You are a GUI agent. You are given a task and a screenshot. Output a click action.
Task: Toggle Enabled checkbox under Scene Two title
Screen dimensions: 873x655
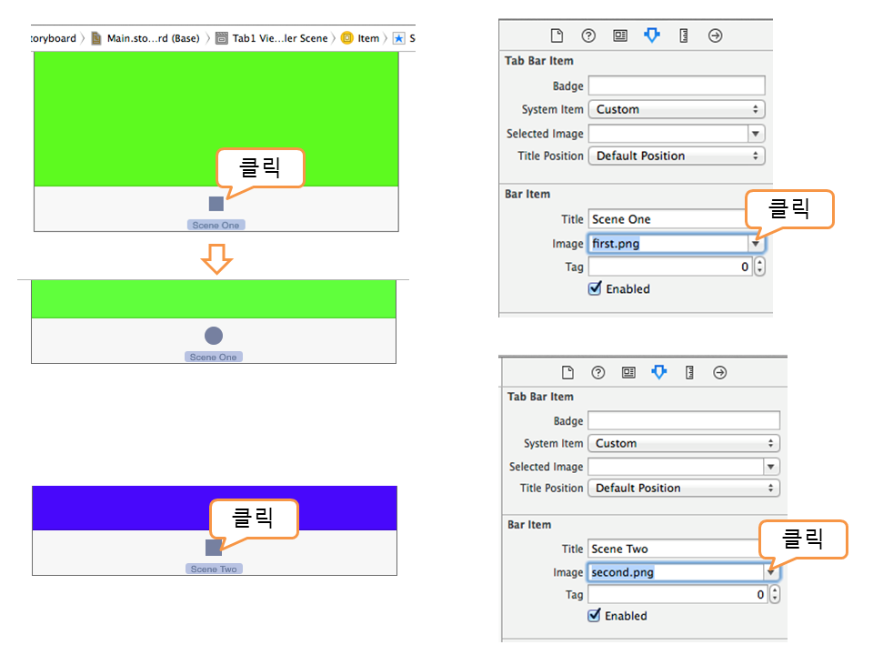click(x=595, y=616)
